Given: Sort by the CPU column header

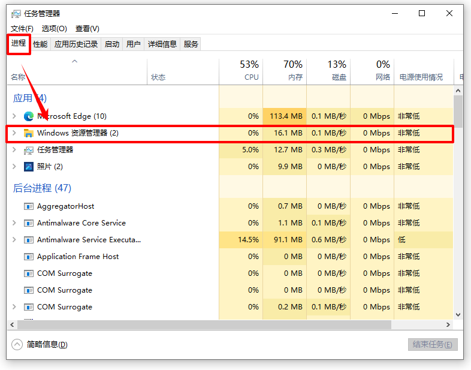Looking at the screenshot, I should coord(241,71).
